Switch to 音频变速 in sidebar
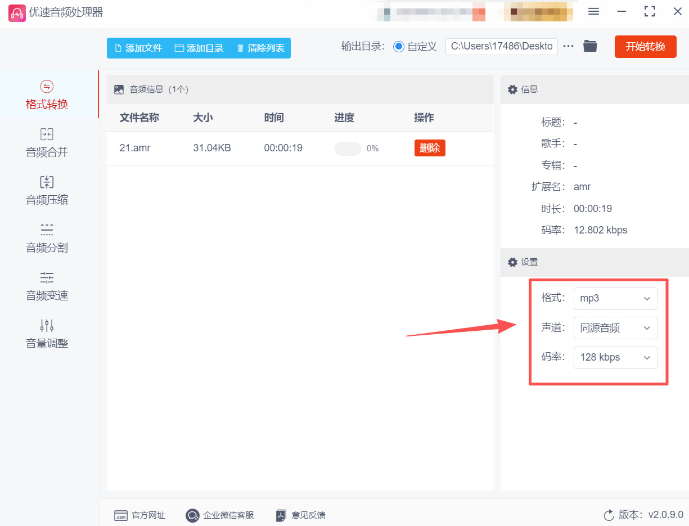689x526 pixels. click(47, 286)
